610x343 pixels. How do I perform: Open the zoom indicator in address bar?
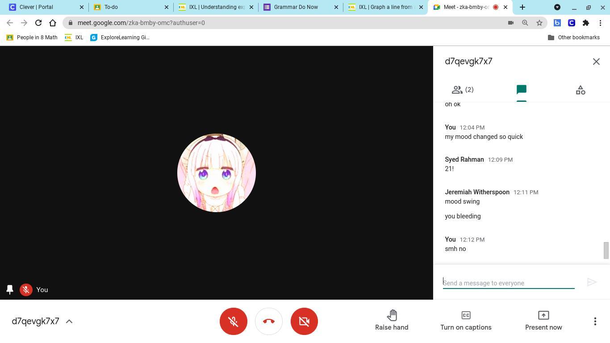(525, 23)
